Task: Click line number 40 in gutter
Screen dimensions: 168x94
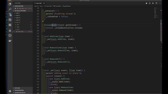Action: (38, 70)
